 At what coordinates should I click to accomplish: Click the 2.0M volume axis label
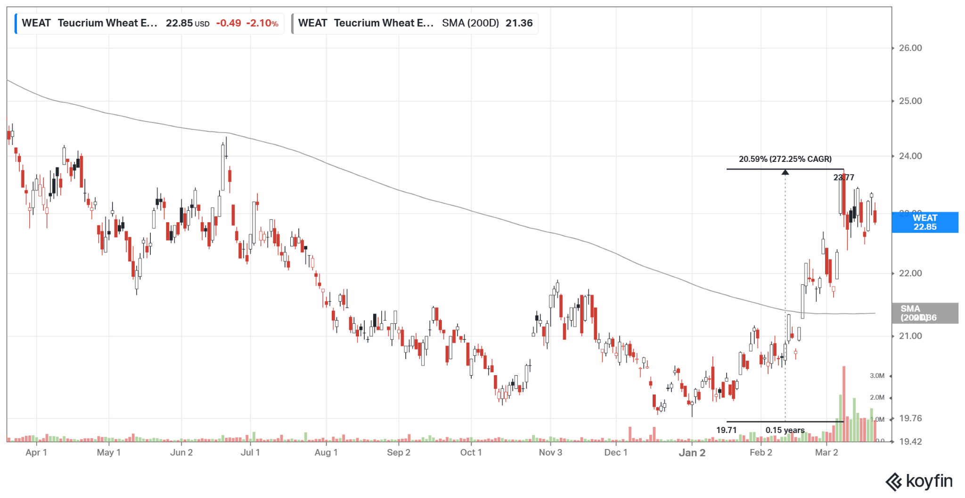(x=877, y=397)
